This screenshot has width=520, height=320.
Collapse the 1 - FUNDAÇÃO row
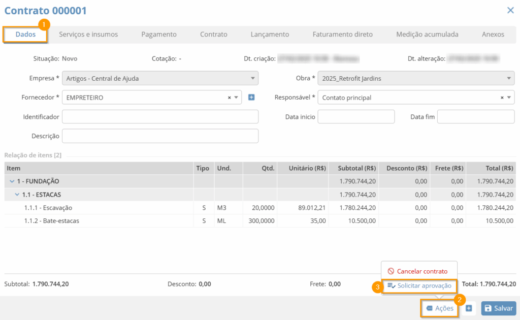coord(12,181)
